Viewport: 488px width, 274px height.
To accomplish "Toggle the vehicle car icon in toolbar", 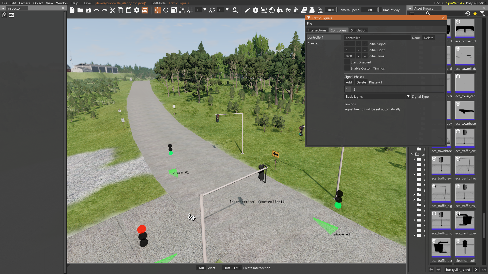I will [145, 10].
